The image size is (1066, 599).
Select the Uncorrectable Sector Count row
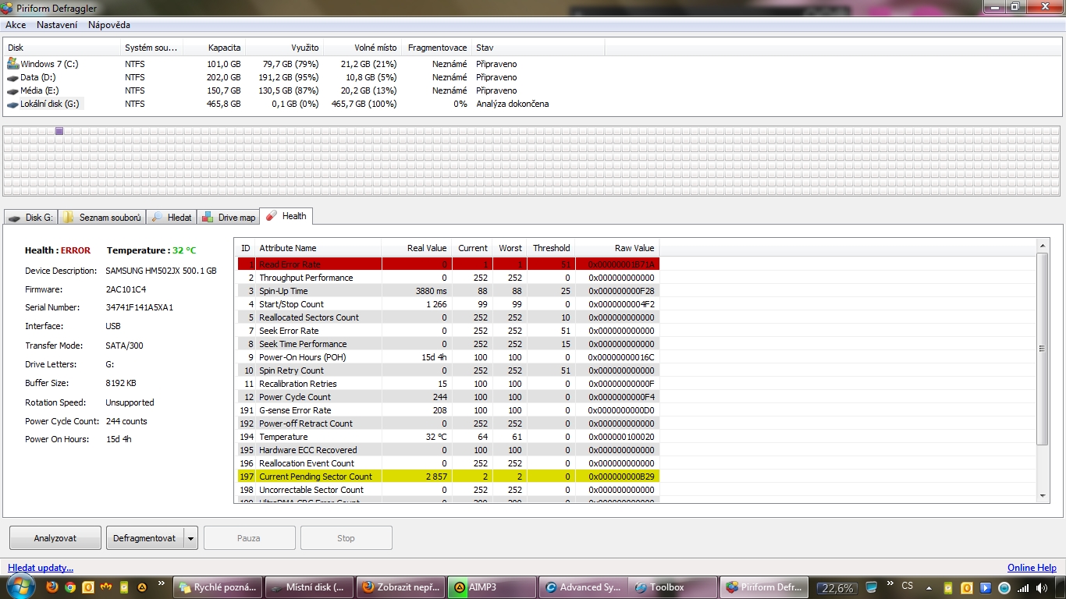[449, 490]
